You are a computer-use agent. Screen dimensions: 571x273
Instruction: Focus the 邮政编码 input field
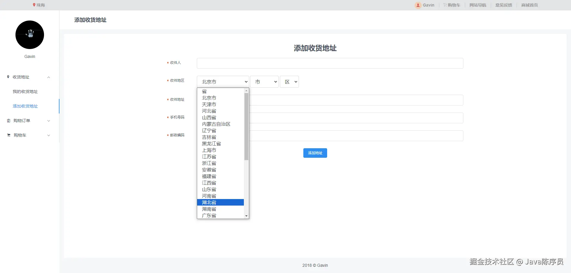point(356,136)
